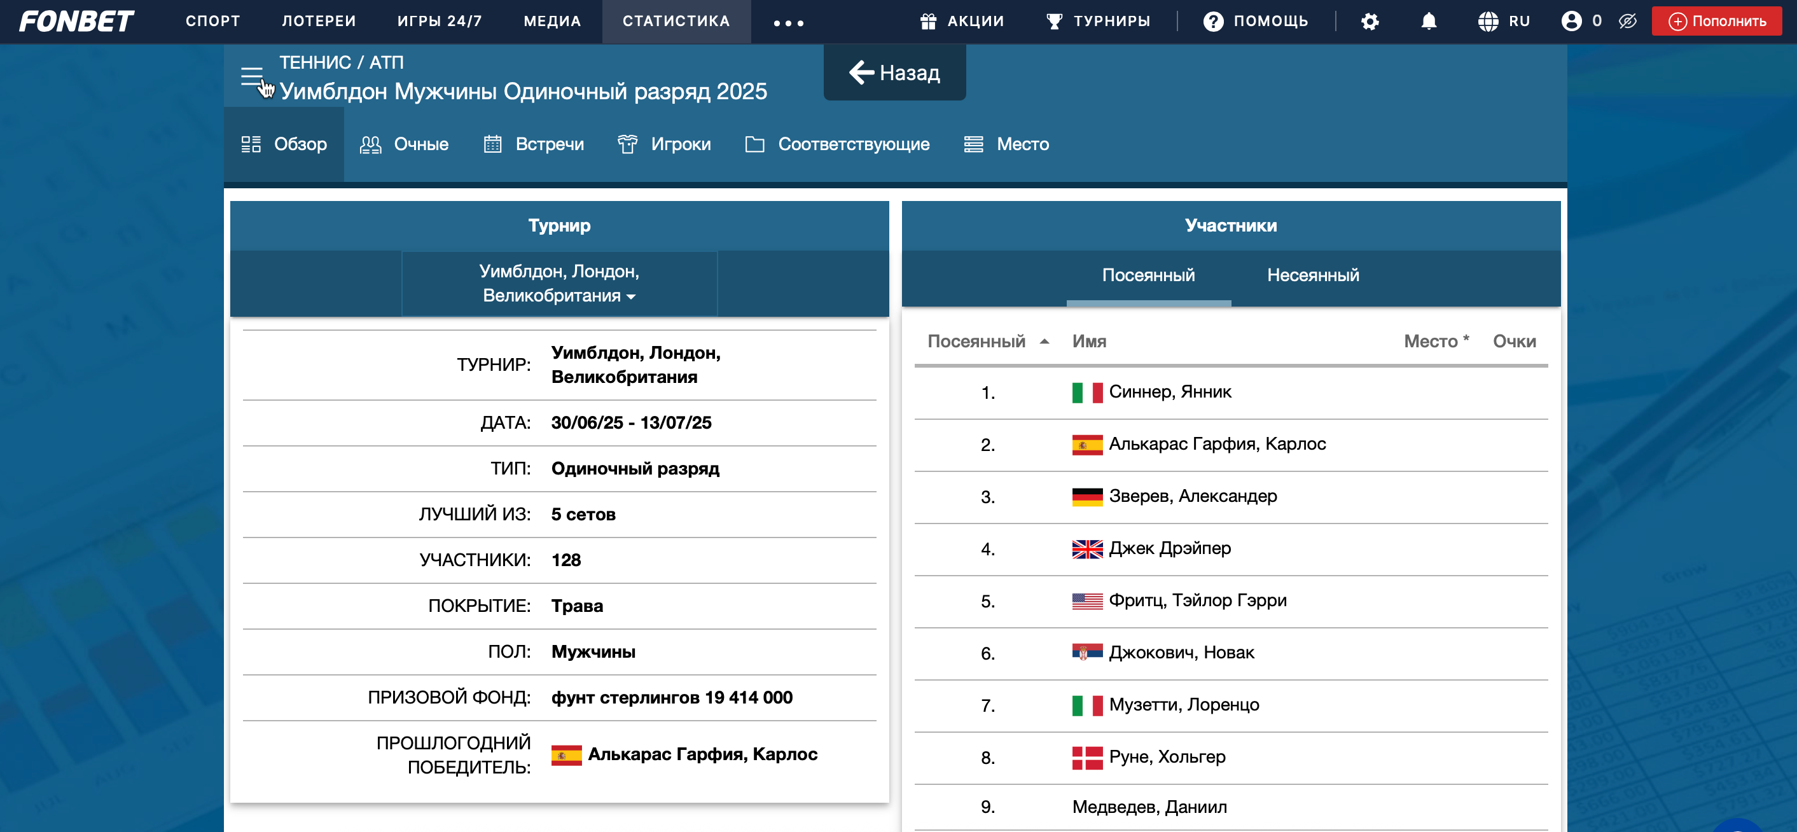This screenshot has width=1797, height=832.
Task: Open player Фритц, Тэйлор Гэрри
Action: (x=1198, y=601)
